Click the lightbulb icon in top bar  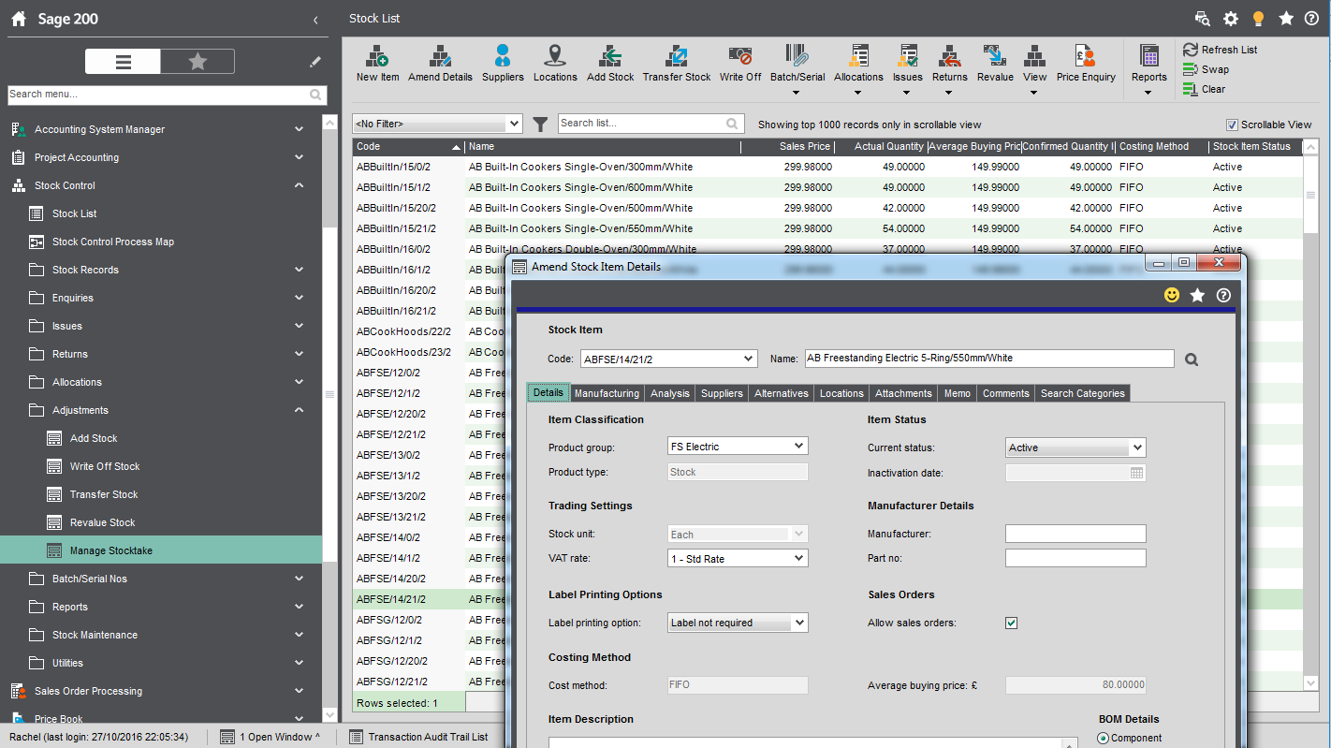point(1259,19)
